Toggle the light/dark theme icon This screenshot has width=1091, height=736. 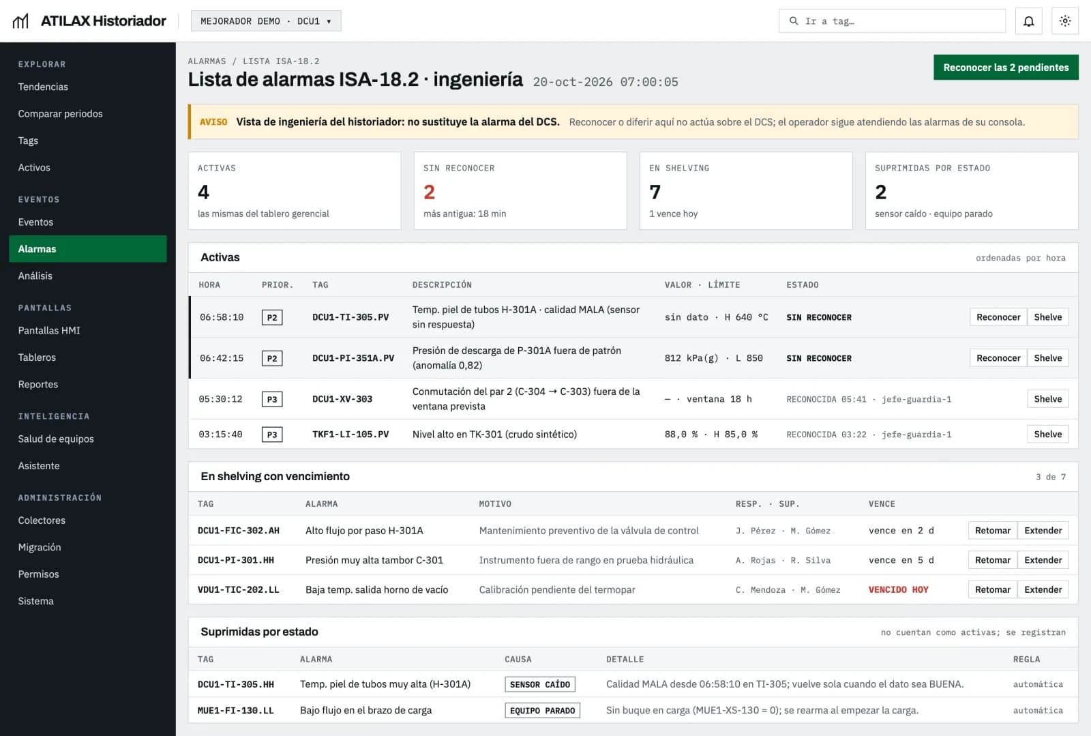(x=1065, y=21)
